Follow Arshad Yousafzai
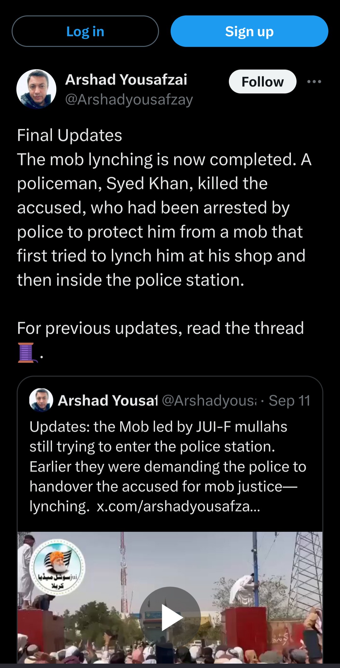Viewport: 340px width, 668px height. [x=262, y=82]
